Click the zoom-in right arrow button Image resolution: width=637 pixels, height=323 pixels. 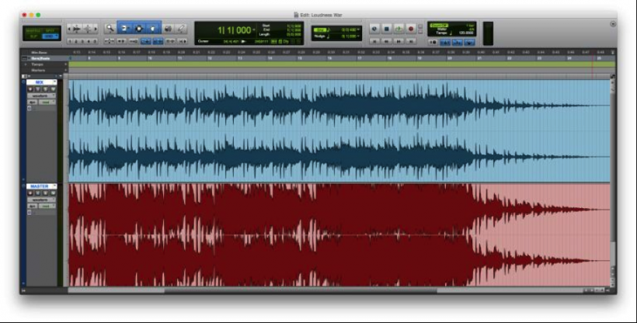coord(96,29)
